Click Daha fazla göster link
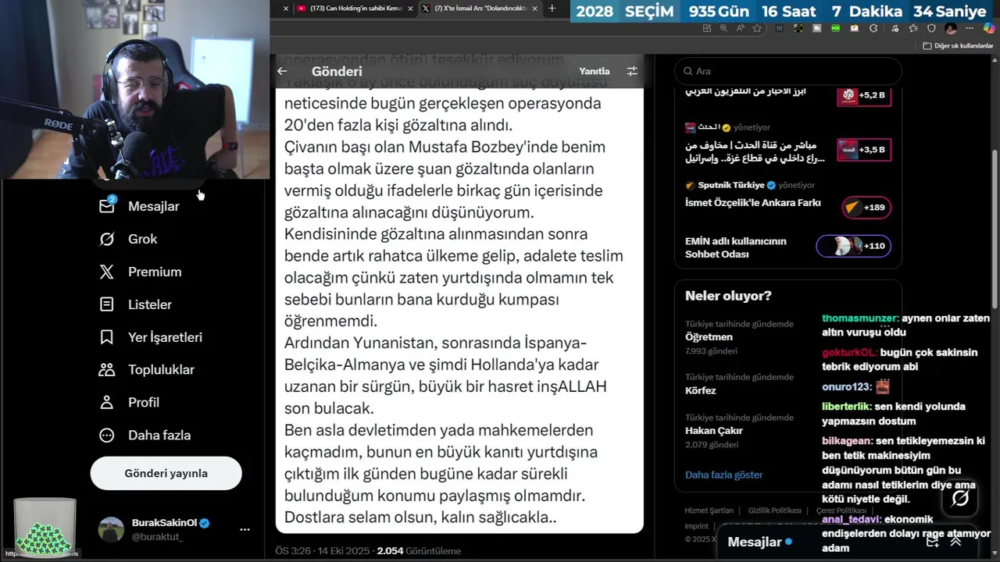This screenshot has height=562, width=1000. point(723,475)
